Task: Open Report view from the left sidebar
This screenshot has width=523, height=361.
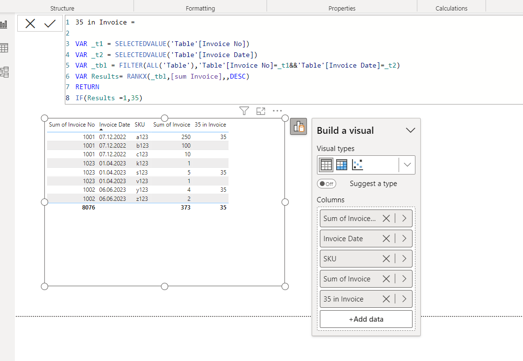Action: [x=4, y=24]
